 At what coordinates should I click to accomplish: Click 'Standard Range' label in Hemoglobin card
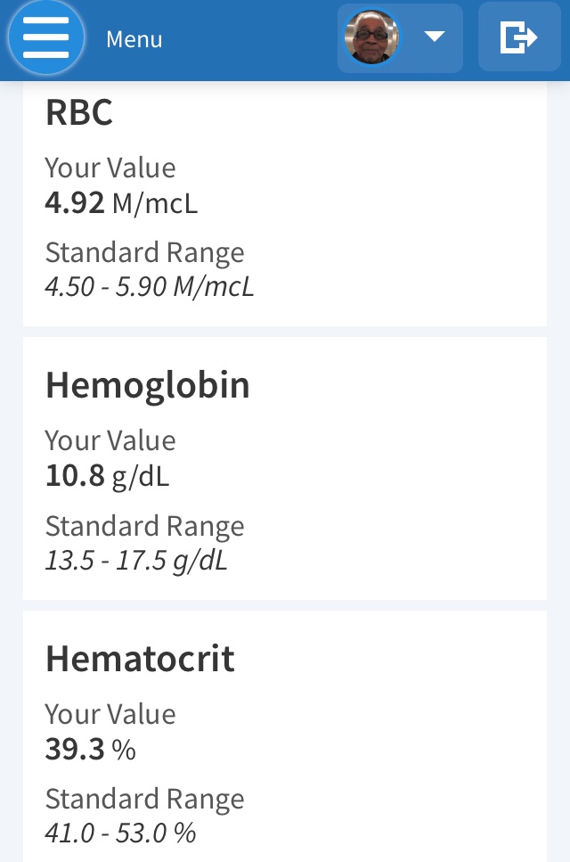pyautogui.click(x=144, y=526)
